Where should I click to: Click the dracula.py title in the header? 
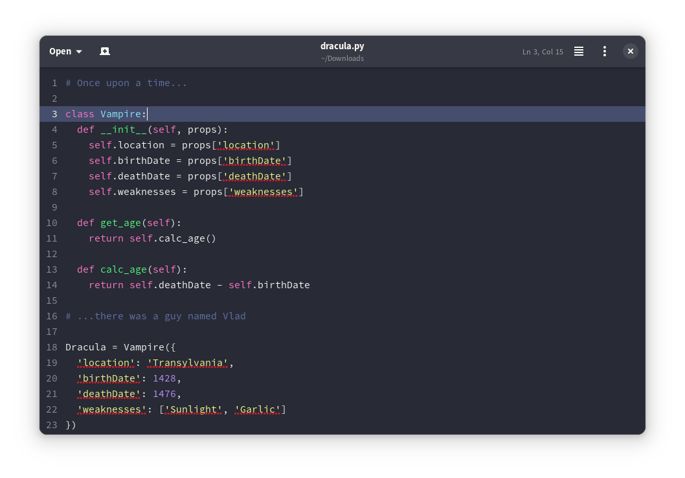tap(342, 46)
